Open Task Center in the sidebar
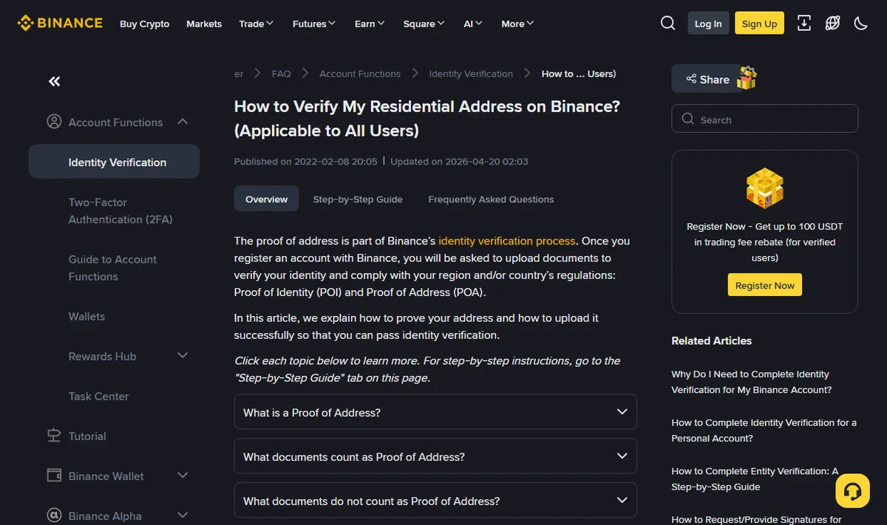The height and width of the screenshot is (525, 887). tap(98, 396)
